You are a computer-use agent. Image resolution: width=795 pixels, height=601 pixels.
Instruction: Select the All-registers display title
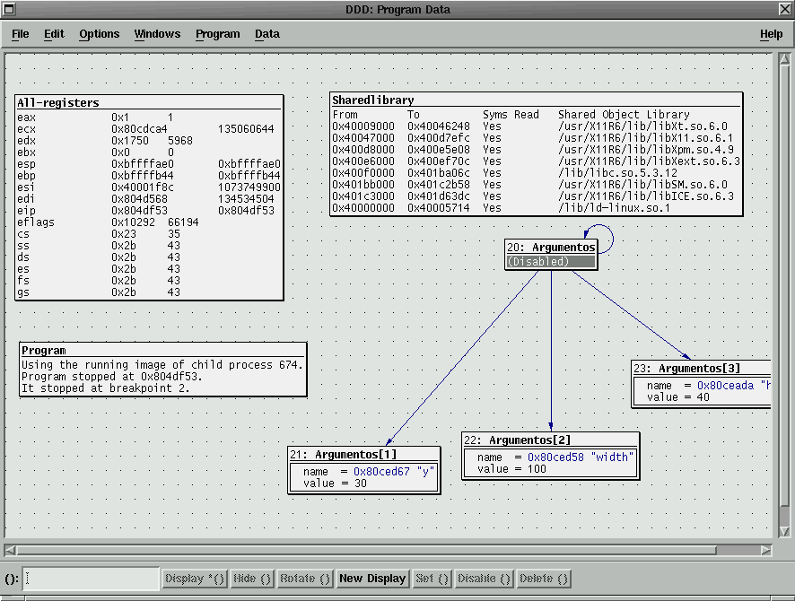[x=58, y=103]
